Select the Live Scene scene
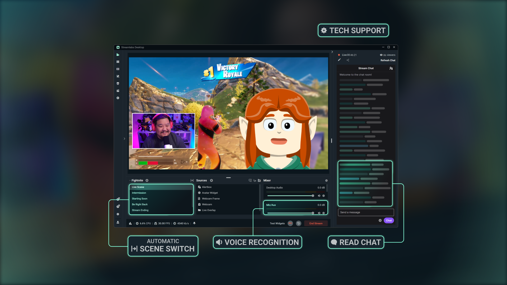 pyautogui.click(x=161, y=187)
